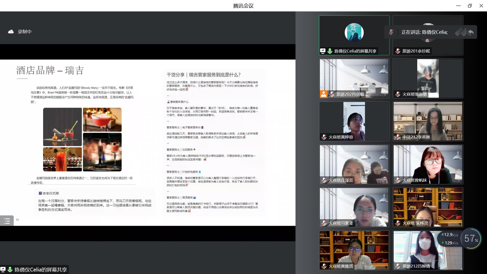The image size is (487, 274).
Task: Click muted mic icon of 火焱班 朱炜灵
Action: pos(398,223)
